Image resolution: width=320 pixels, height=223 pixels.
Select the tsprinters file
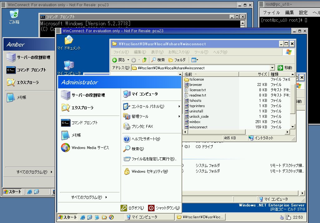click(x=194, y=106)
